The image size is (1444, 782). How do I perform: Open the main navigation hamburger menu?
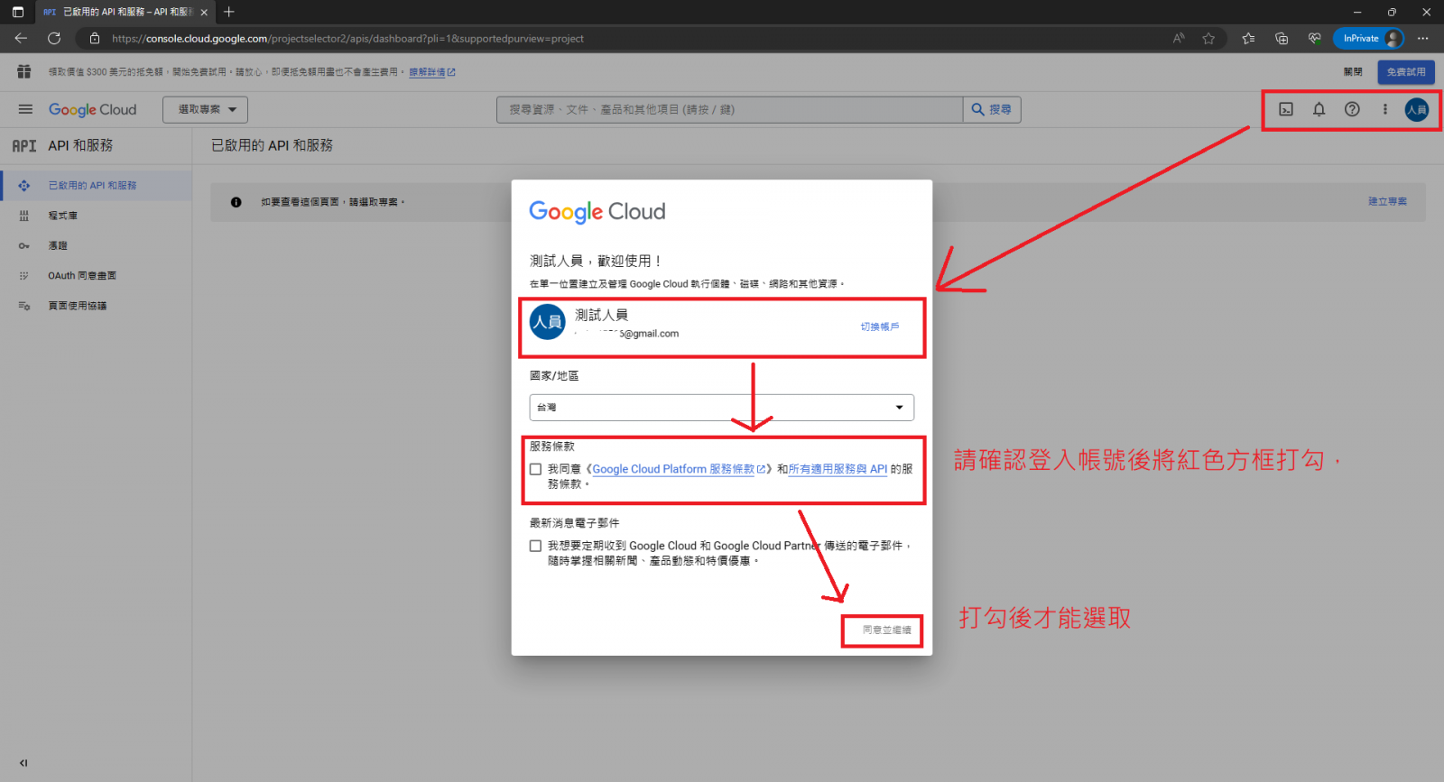[x=25, y=109]
